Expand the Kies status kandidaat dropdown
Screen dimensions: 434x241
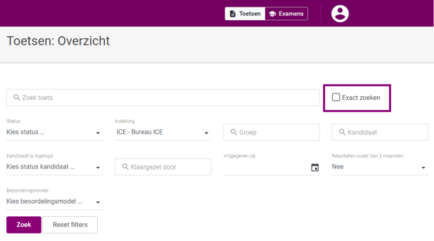pos(54,167)
